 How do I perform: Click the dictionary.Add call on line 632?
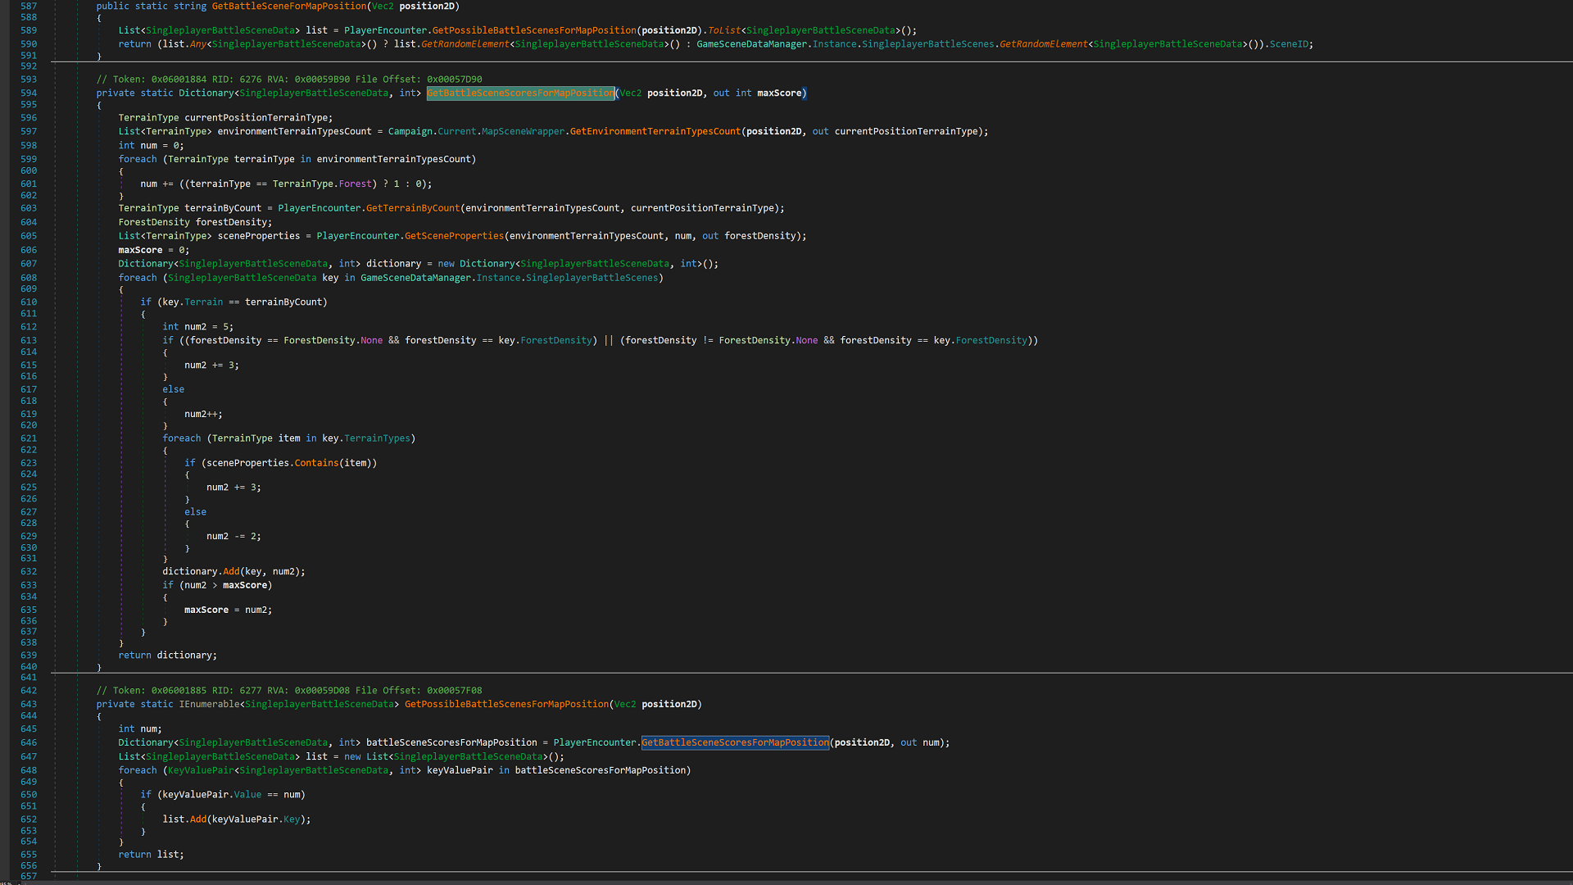coord(231,572)
